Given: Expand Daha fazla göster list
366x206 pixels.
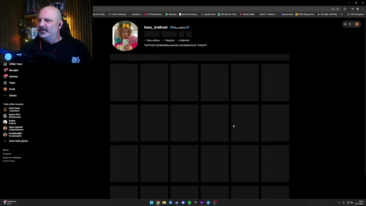Looking at the screenshot, I should pyautogui.click(x=16, y=141).
